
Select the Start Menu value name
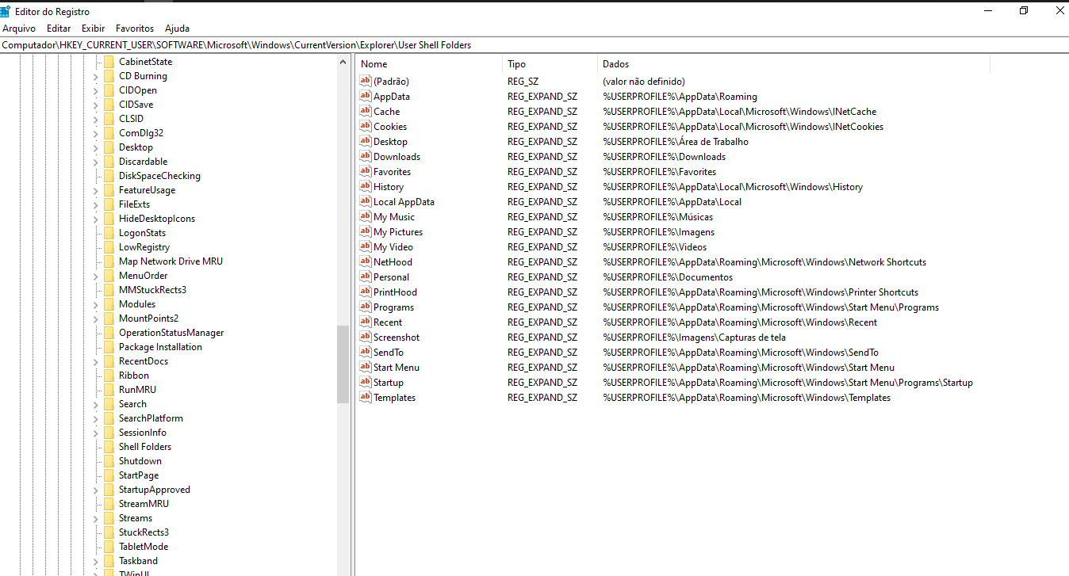click(x=397, y=368)
